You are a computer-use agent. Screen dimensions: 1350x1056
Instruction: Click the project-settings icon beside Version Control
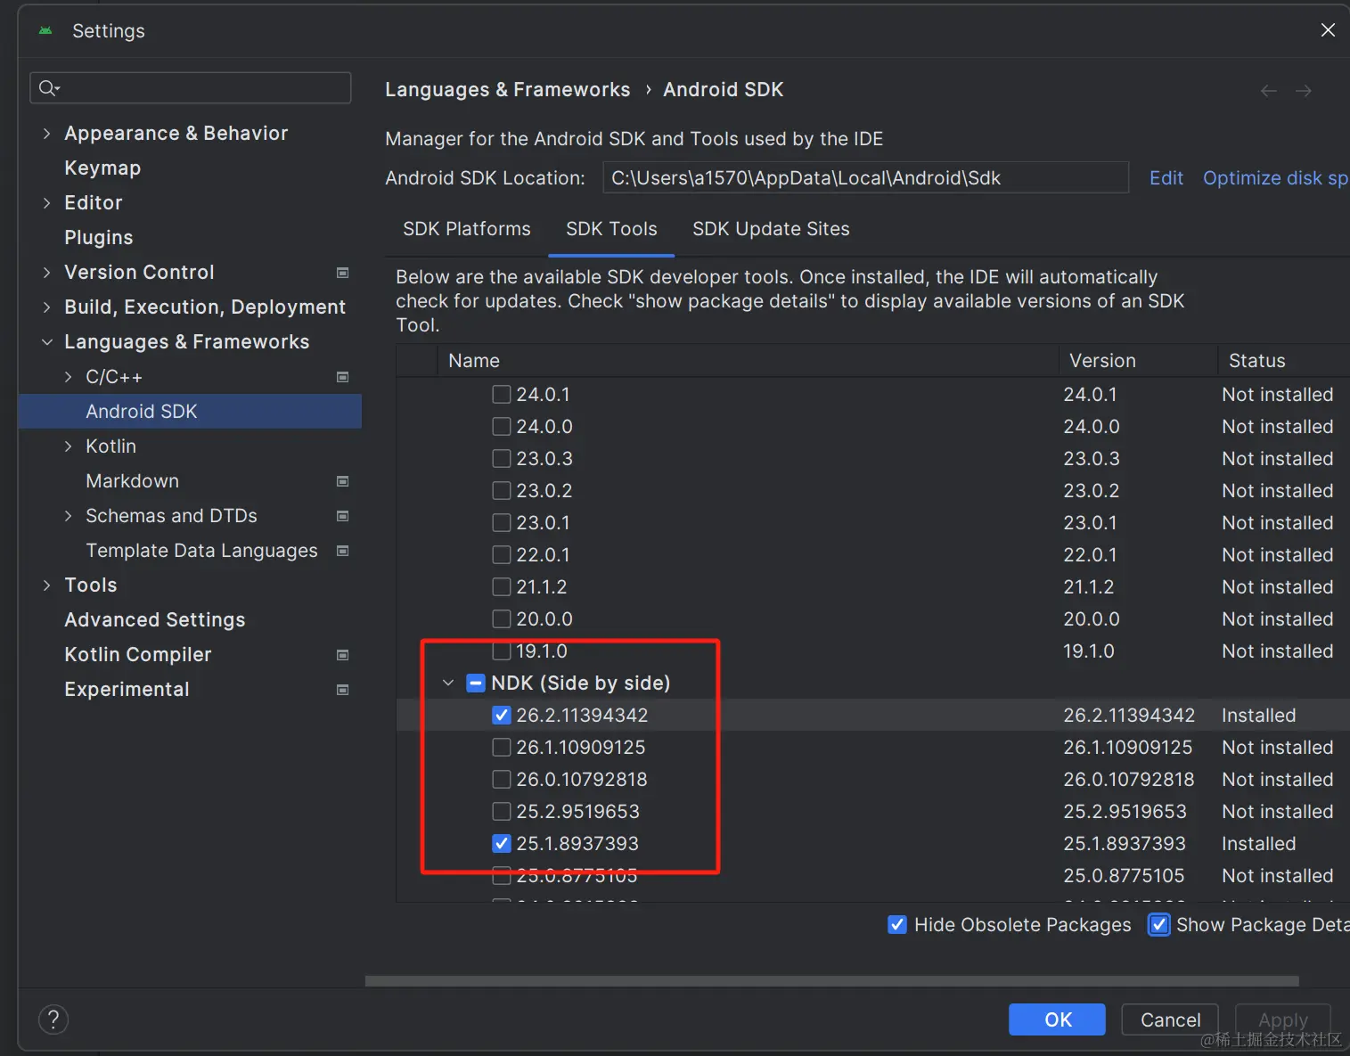(x=342, y=273)
